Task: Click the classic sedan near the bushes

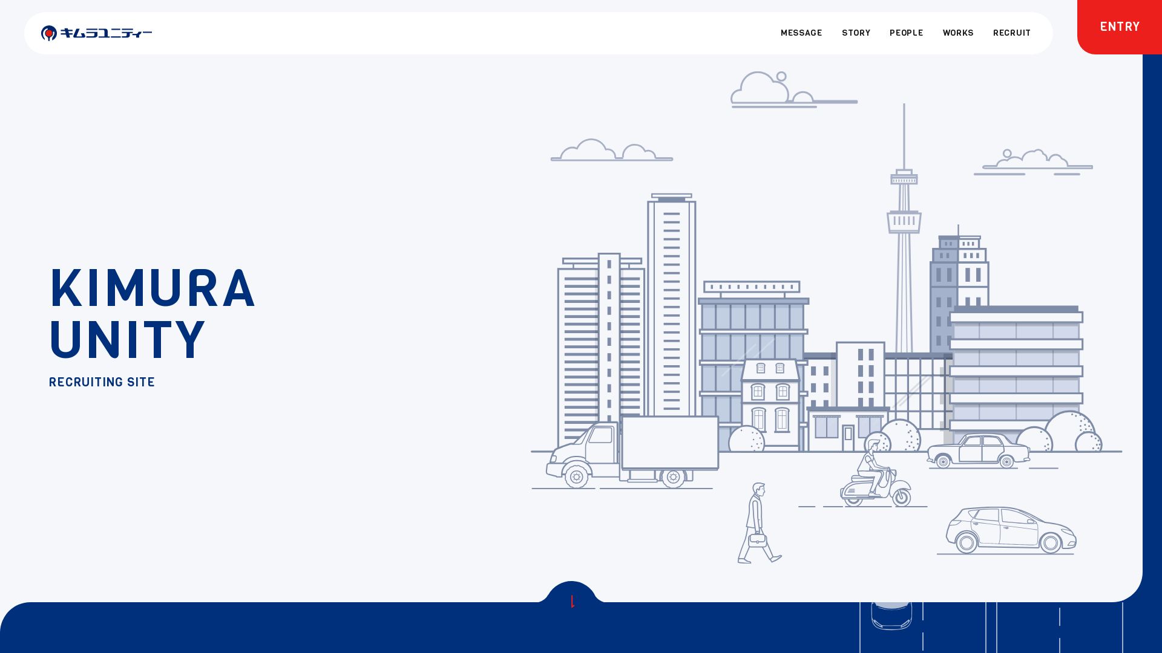Action: [977, 452]
